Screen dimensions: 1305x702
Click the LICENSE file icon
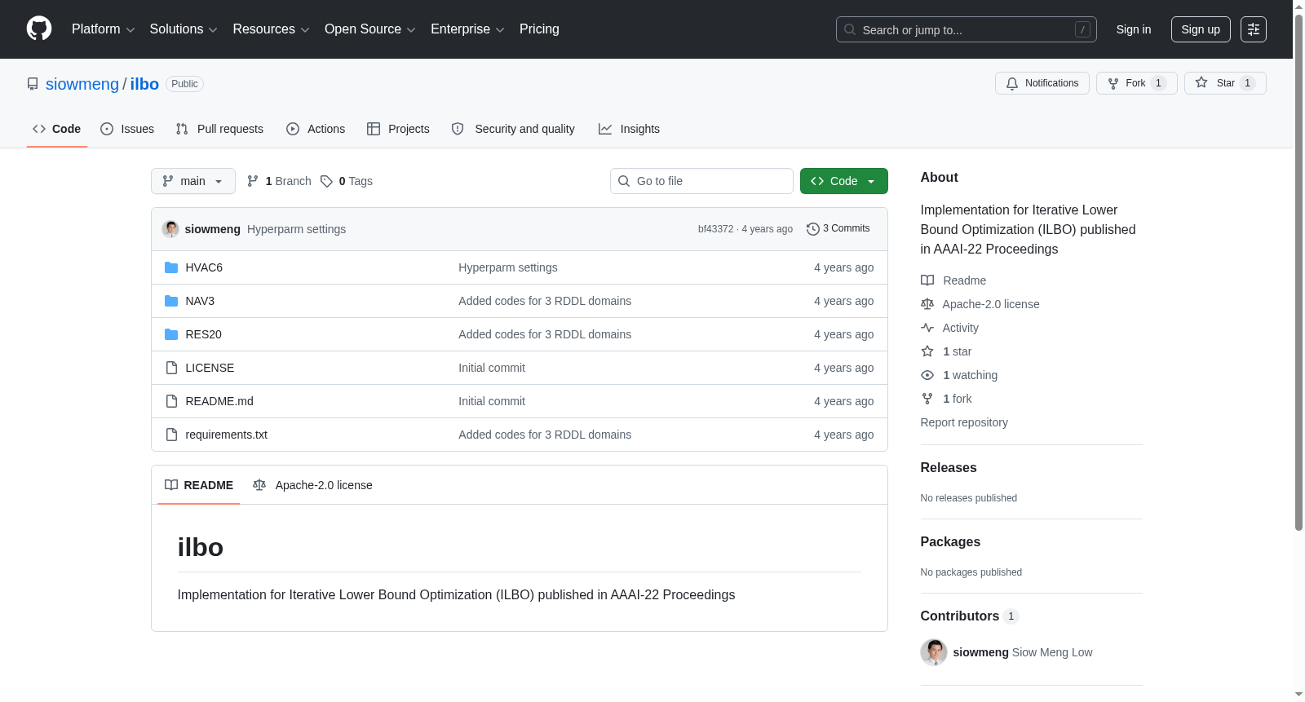point(171,368)
